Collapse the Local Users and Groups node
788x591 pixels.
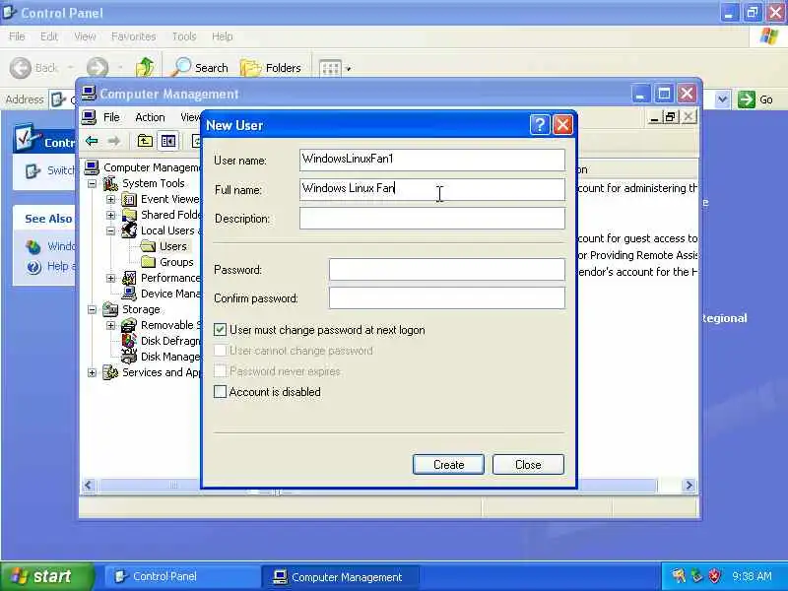point(110,230)
